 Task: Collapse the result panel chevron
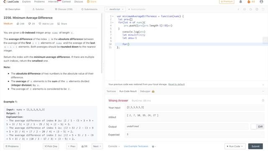[263, 91]
